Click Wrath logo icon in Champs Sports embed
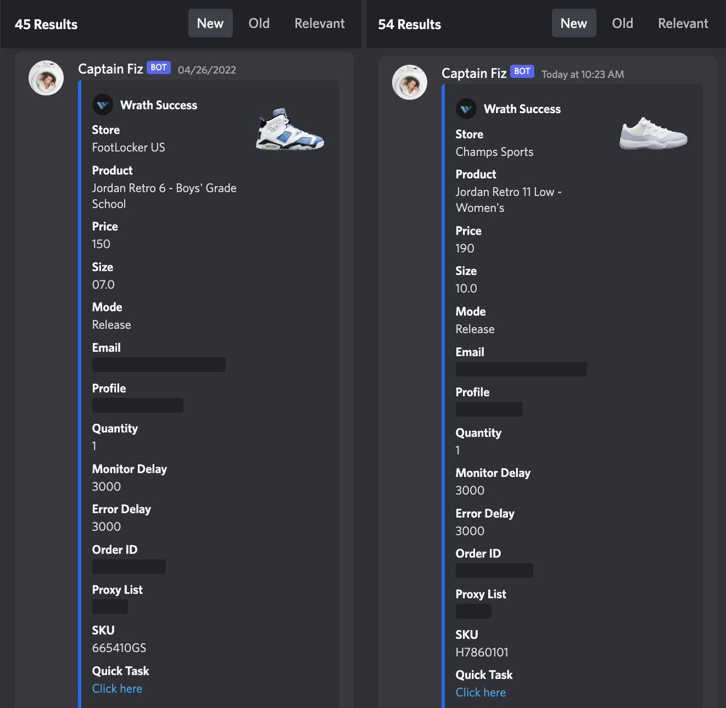Screen dimensions: 726x708 pyautogui.click(x=466, y=109)
